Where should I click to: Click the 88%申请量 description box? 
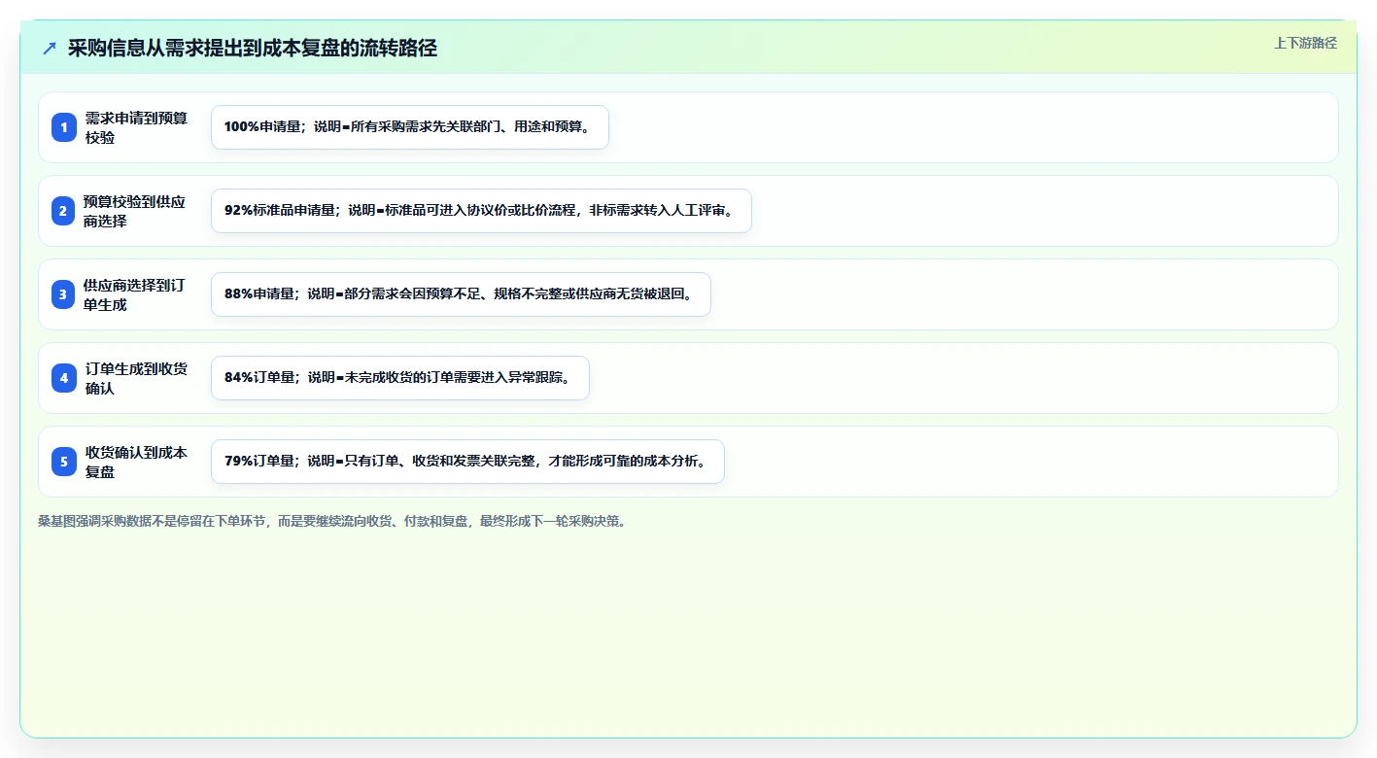click(x=461, y=294)
